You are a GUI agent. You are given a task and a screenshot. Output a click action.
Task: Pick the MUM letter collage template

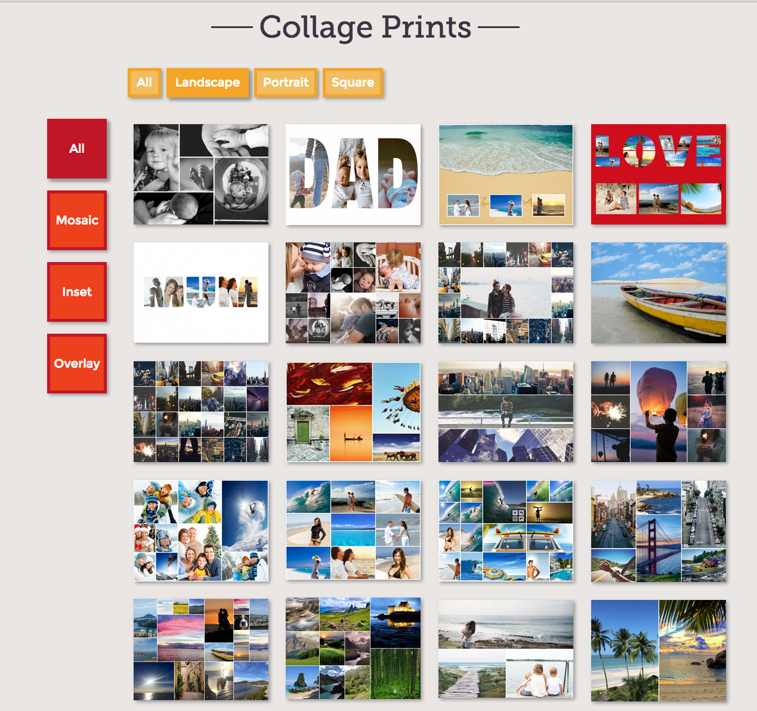coord(201,293)
